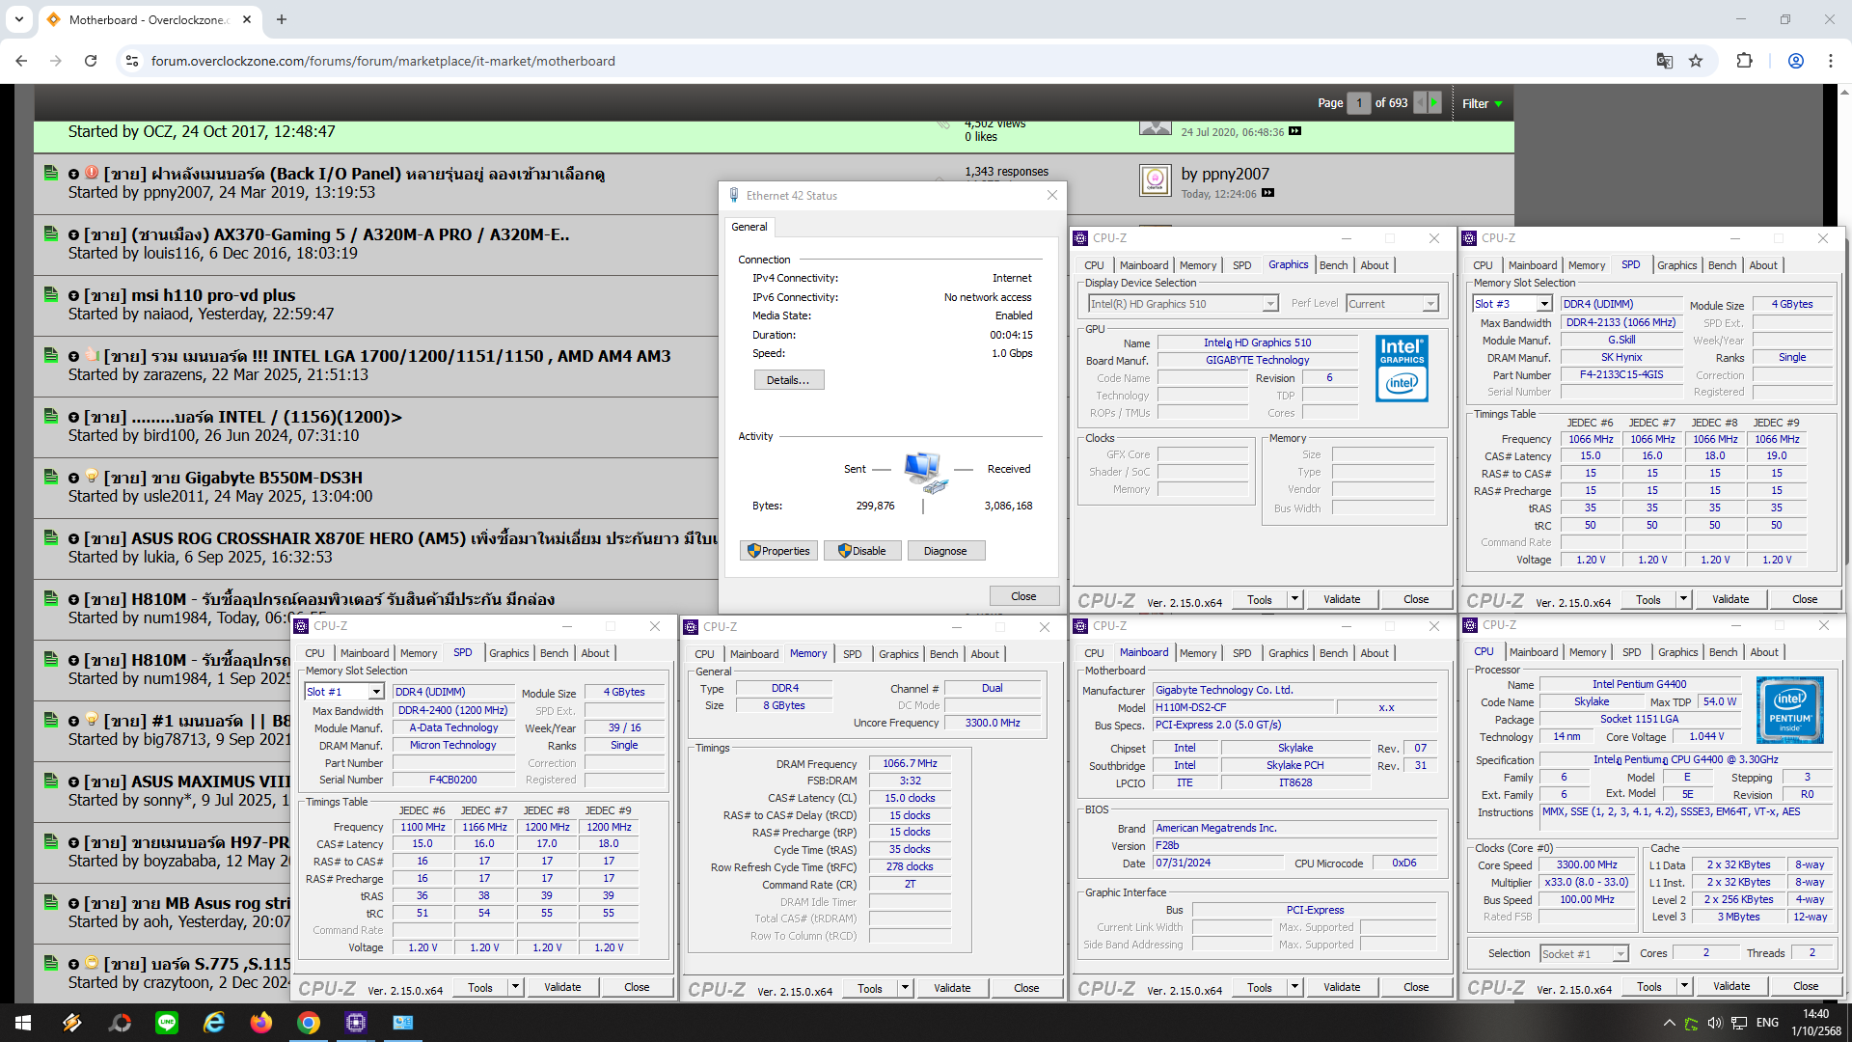Open Firefox from the taskbar
This screenshot has height=1042, width=1852.
(260, 1023)
